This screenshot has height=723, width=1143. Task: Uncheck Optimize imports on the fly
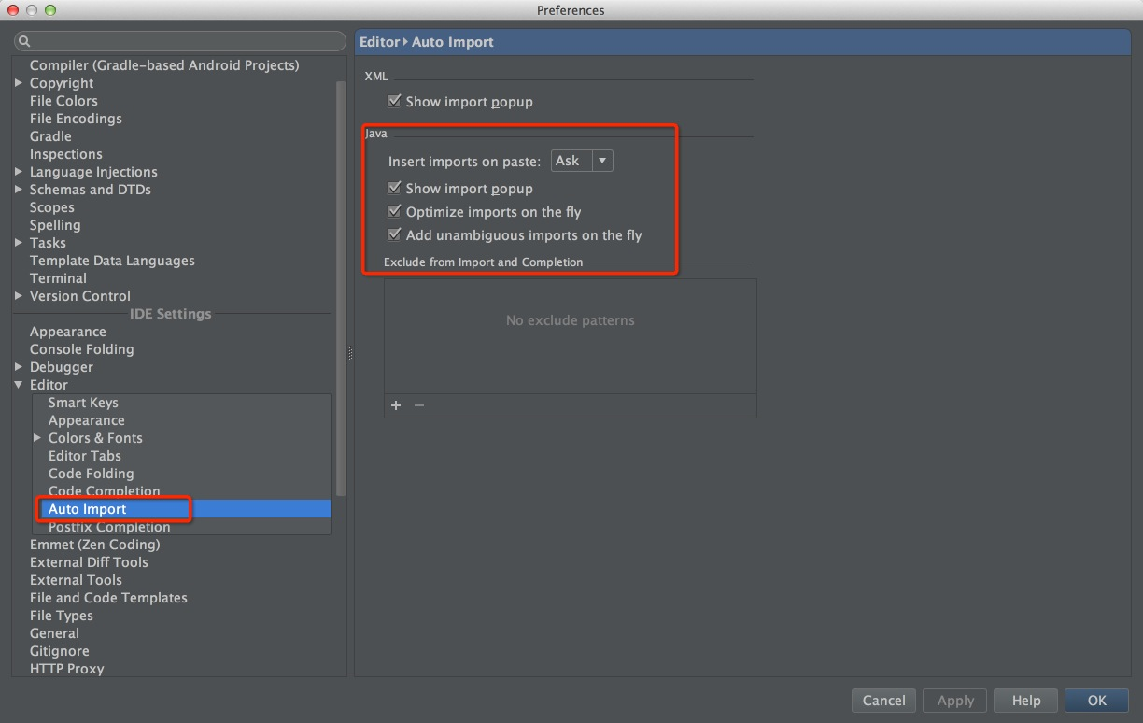coord(394,212)
